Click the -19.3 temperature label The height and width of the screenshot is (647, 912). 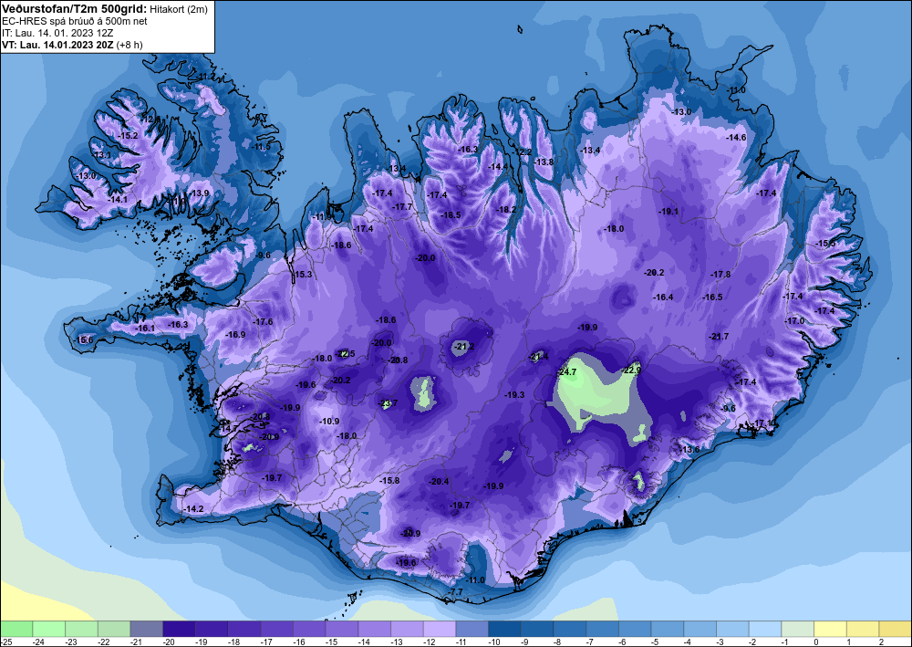click(x=514, y=394)
